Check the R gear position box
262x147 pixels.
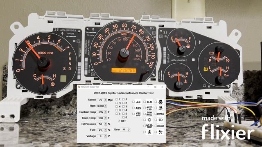116,103
